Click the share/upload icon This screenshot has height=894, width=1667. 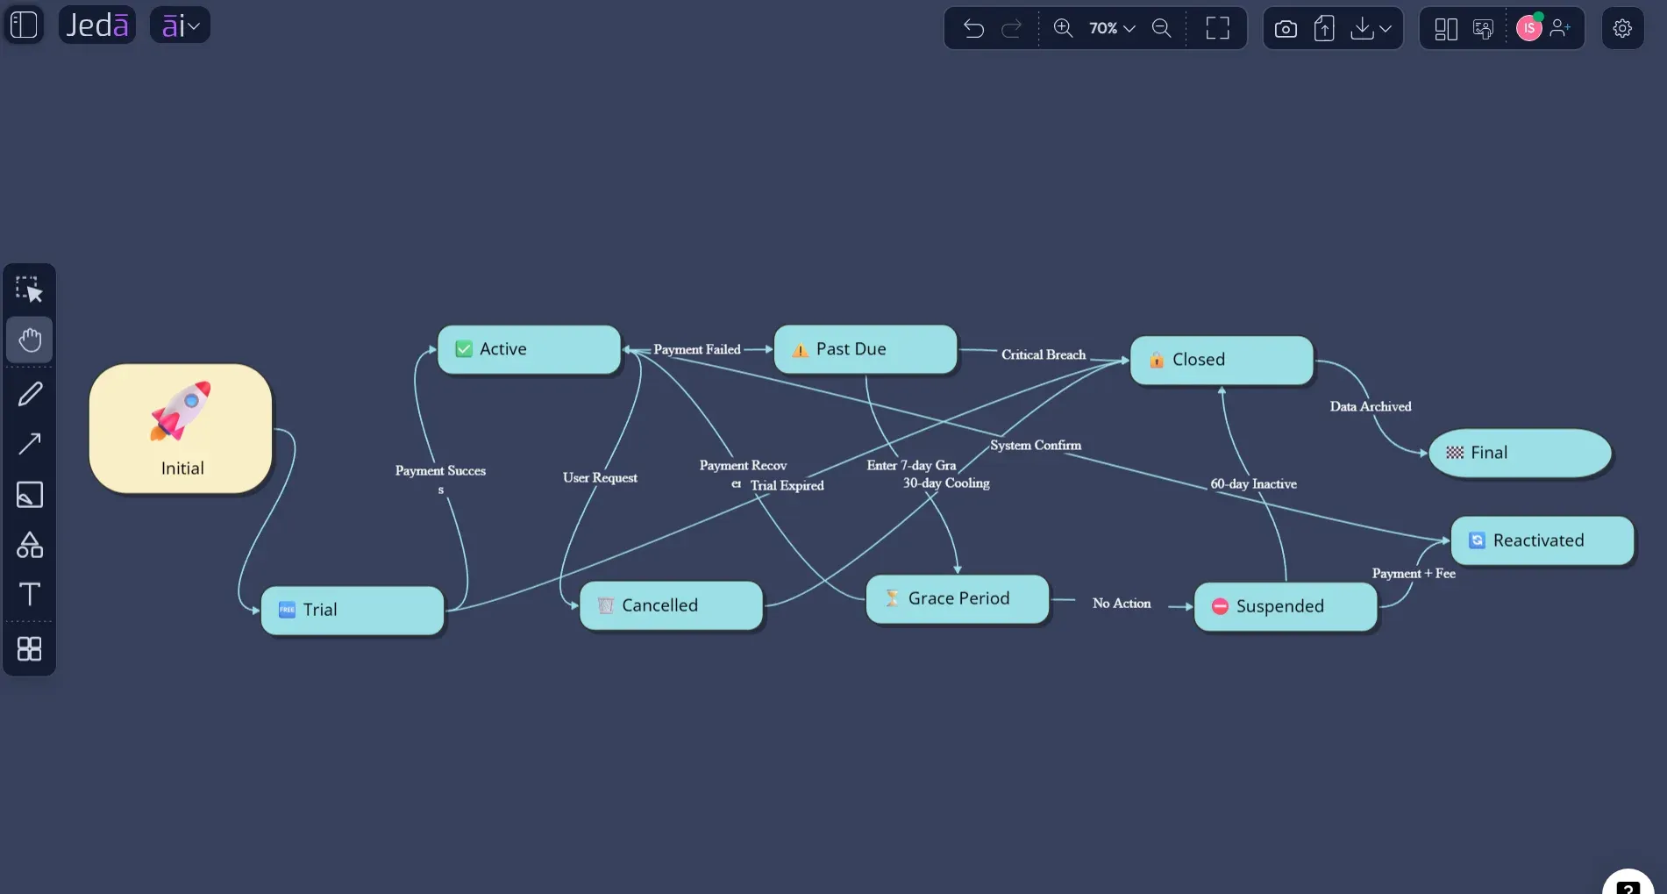click(1324, 29)
